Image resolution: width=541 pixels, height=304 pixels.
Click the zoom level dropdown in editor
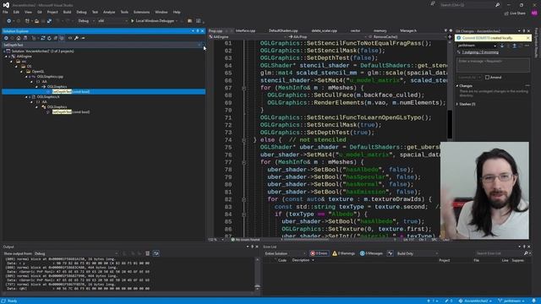coord(216,240)
